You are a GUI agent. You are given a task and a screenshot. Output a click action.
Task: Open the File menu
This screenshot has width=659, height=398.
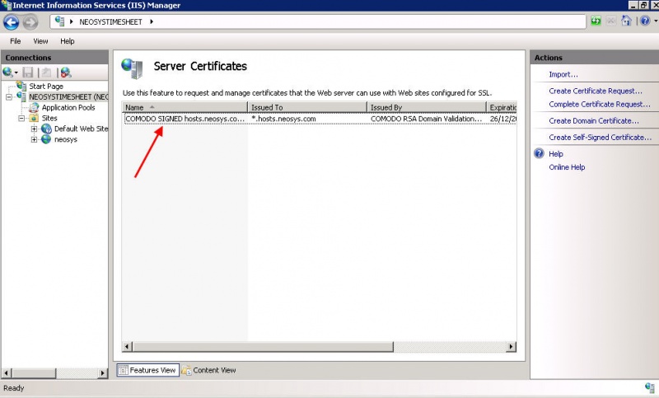[x=15, y=41]
